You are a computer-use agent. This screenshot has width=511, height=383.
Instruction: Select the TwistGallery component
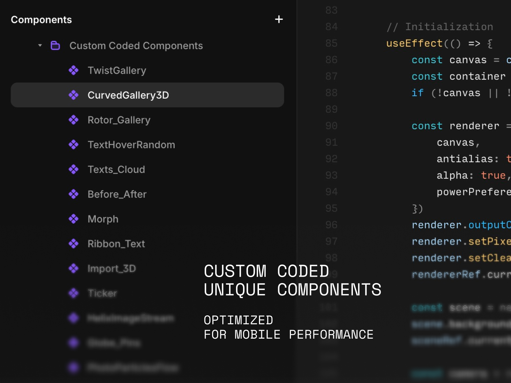tap(117, 70)
